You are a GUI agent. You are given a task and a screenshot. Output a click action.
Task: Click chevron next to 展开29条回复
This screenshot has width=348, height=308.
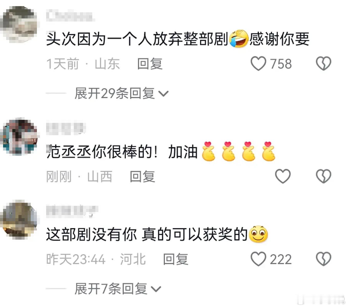click(163, 94)
